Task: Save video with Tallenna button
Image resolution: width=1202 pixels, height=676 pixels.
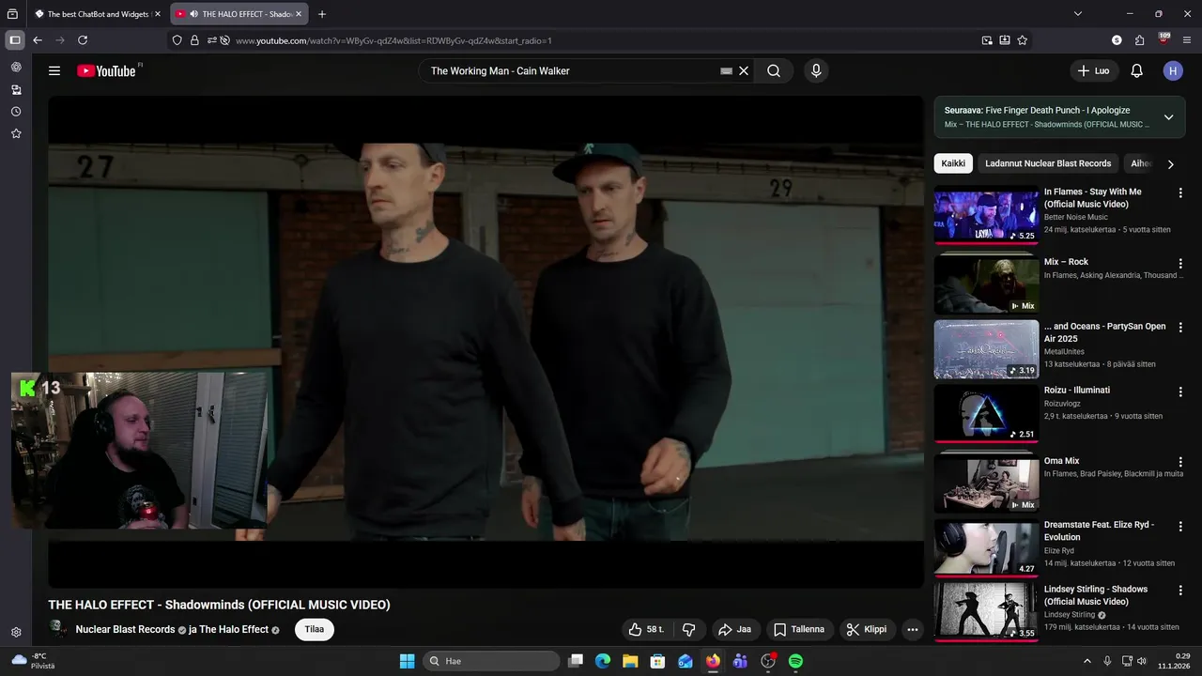Action: click(x=799, y=629)
